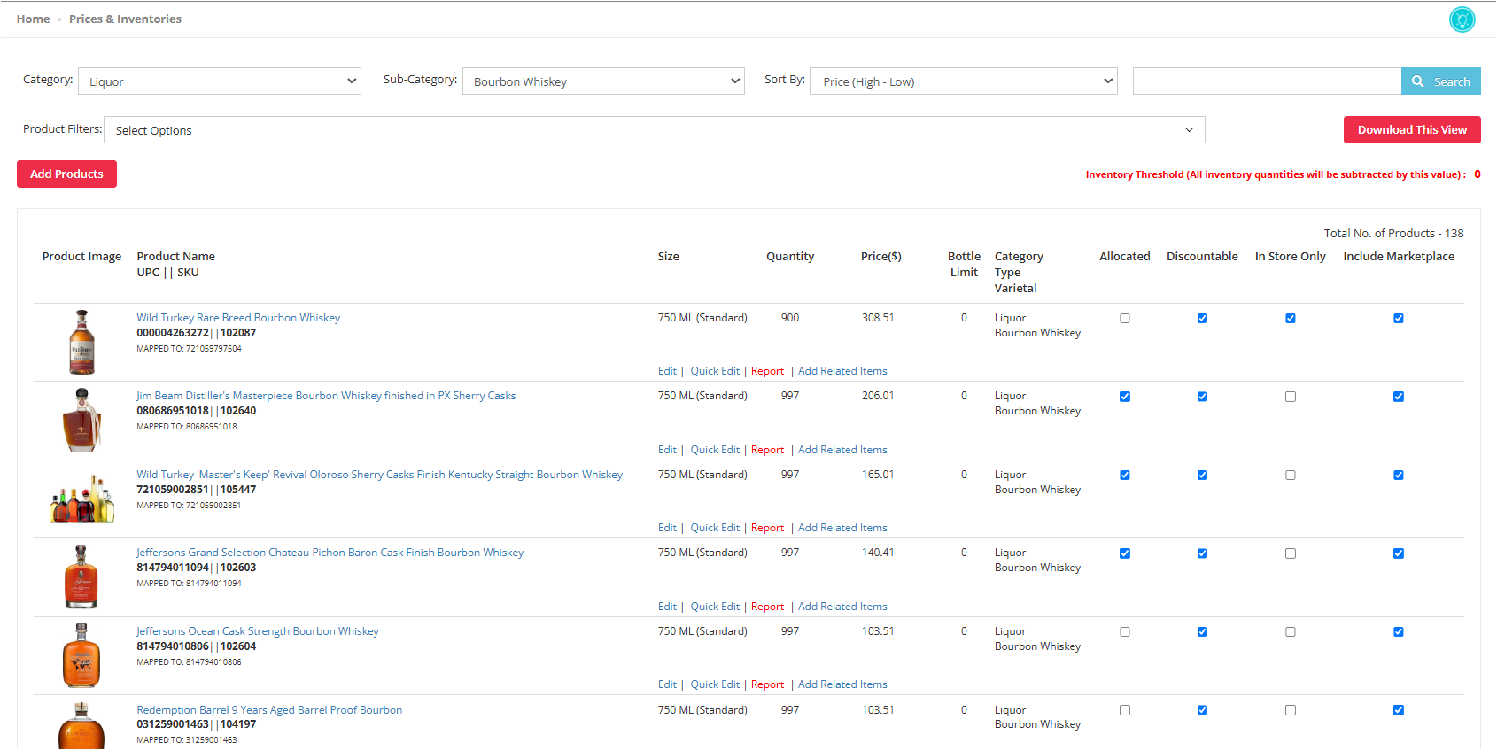Image resolution: width=1497 pixels, height=750 pixels.
Task: Click Edit for Jeffersons Grand Selection
Action: pos(667,607)
